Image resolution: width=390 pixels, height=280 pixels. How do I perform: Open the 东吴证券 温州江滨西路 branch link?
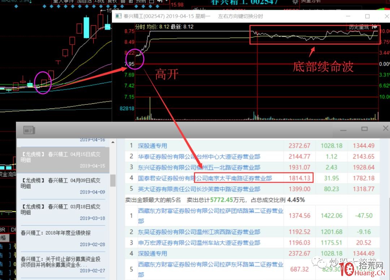[x=199, y=232]
